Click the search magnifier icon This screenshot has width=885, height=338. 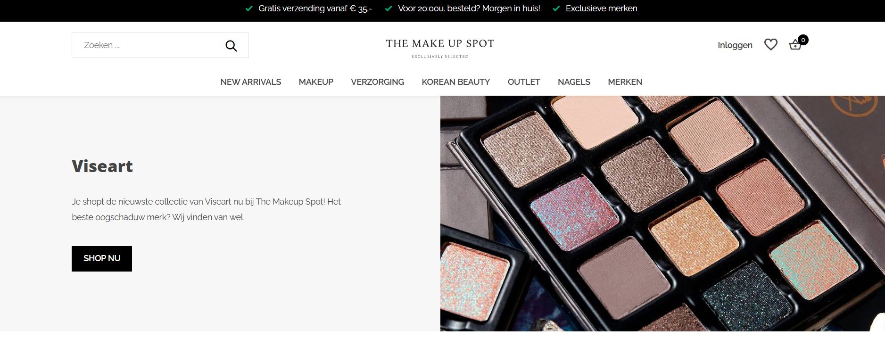point(231,46)
